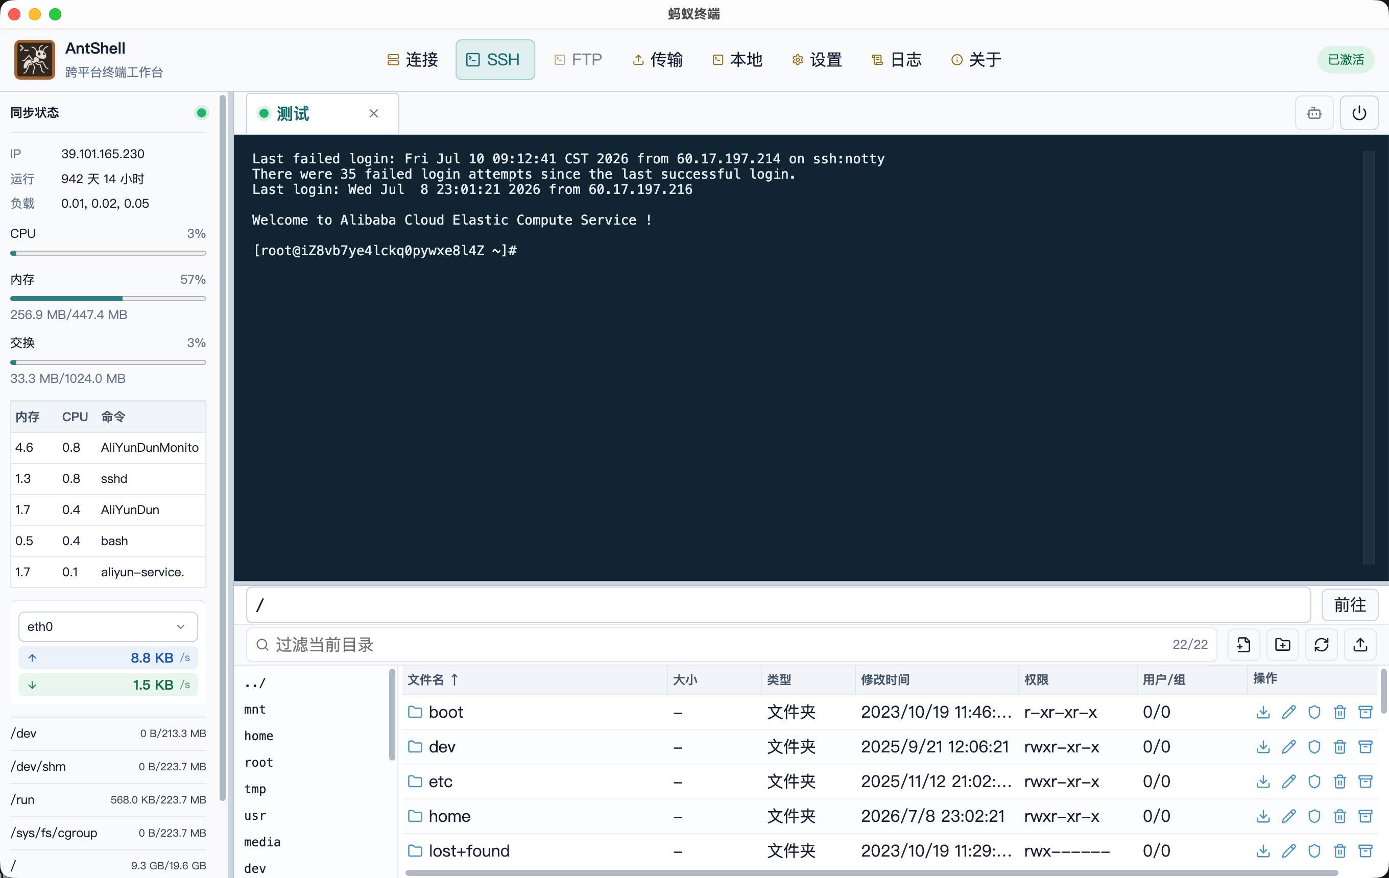Open the 日志 log tab
The width and height of the screenshot is (1389, 878).
click(x=896, y=59)
